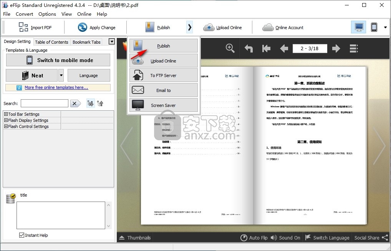Click Social Share in the bottom bar

point(371,238)
